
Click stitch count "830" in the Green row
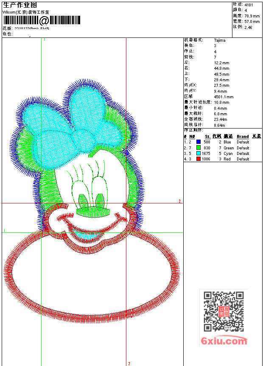(x=207, y=148)
